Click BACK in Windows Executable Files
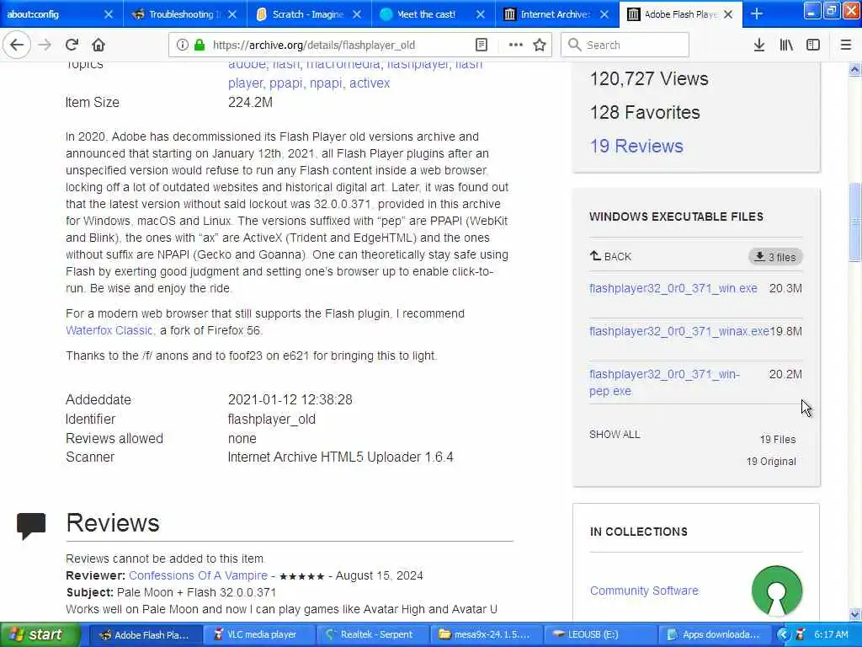This screenshot has width=862, height=647. click(x=611, y=256)
